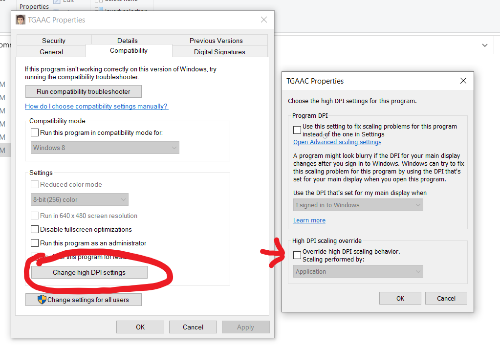Viewport: 500px width, 349px height.
Task: Open the Windows 8 compatibility mode dropdown
Action: coord(105,148)
